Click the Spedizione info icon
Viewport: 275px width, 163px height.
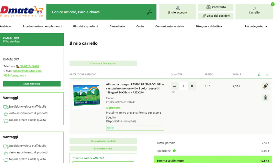(x=174, y=151)
